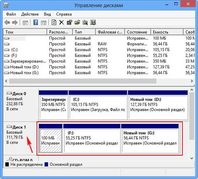Screen dimensions: 198x179
Task: Click the Refresh icon in the toolbar
Action: click(54, 22)
